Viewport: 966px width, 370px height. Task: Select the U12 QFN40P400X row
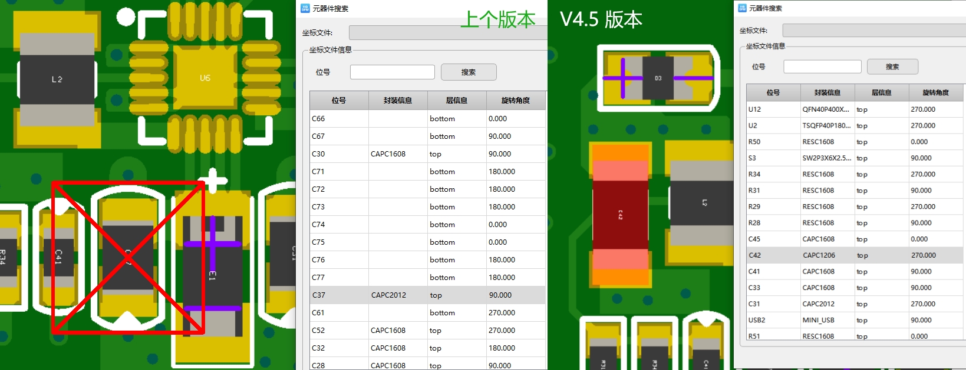855,109
